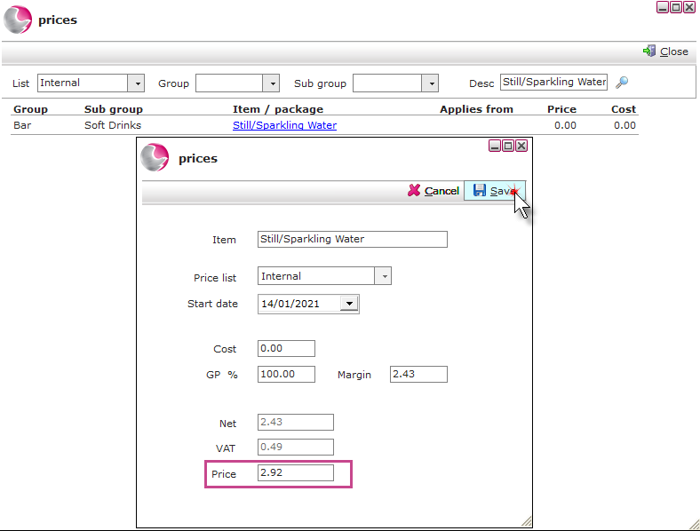Click the Price column header
This screenshot has height=531, width=700.
pos(561,109)
